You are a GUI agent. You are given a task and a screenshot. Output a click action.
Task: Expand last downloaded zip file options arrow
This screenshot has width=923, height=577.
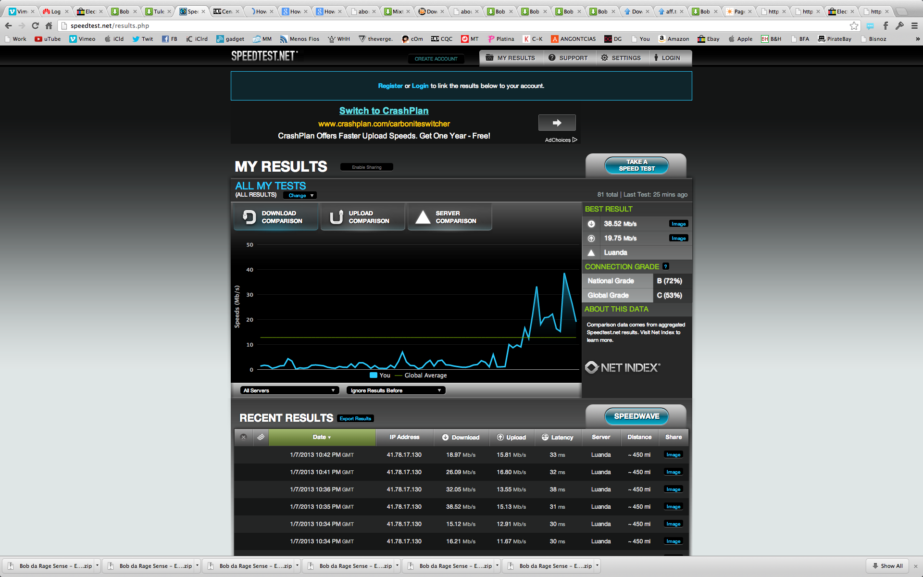(x=597, y=565)
